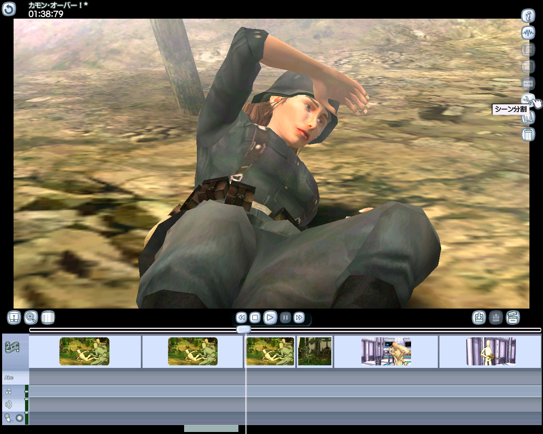Screen dimensions: 543x434
Task: Select the video film track icon
Action: pos(12,348)
